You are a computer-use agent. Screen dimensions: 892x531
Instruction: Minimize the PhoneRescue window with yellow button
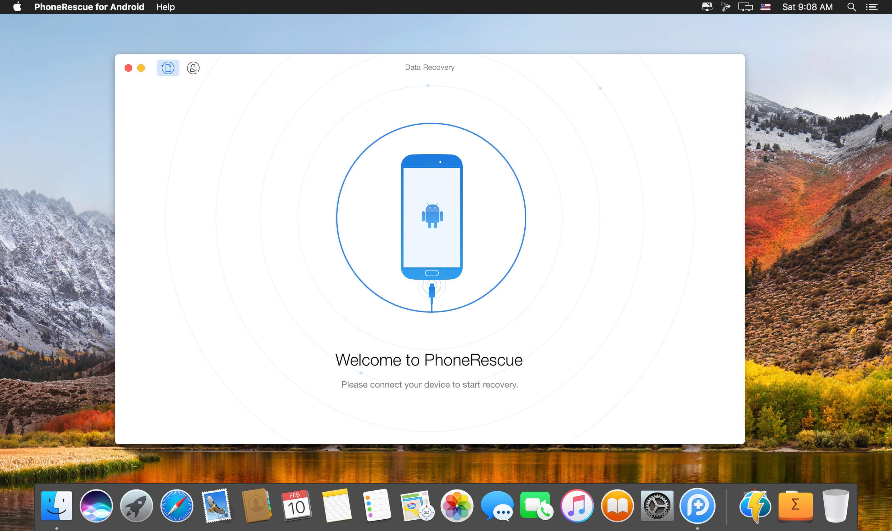141,68
